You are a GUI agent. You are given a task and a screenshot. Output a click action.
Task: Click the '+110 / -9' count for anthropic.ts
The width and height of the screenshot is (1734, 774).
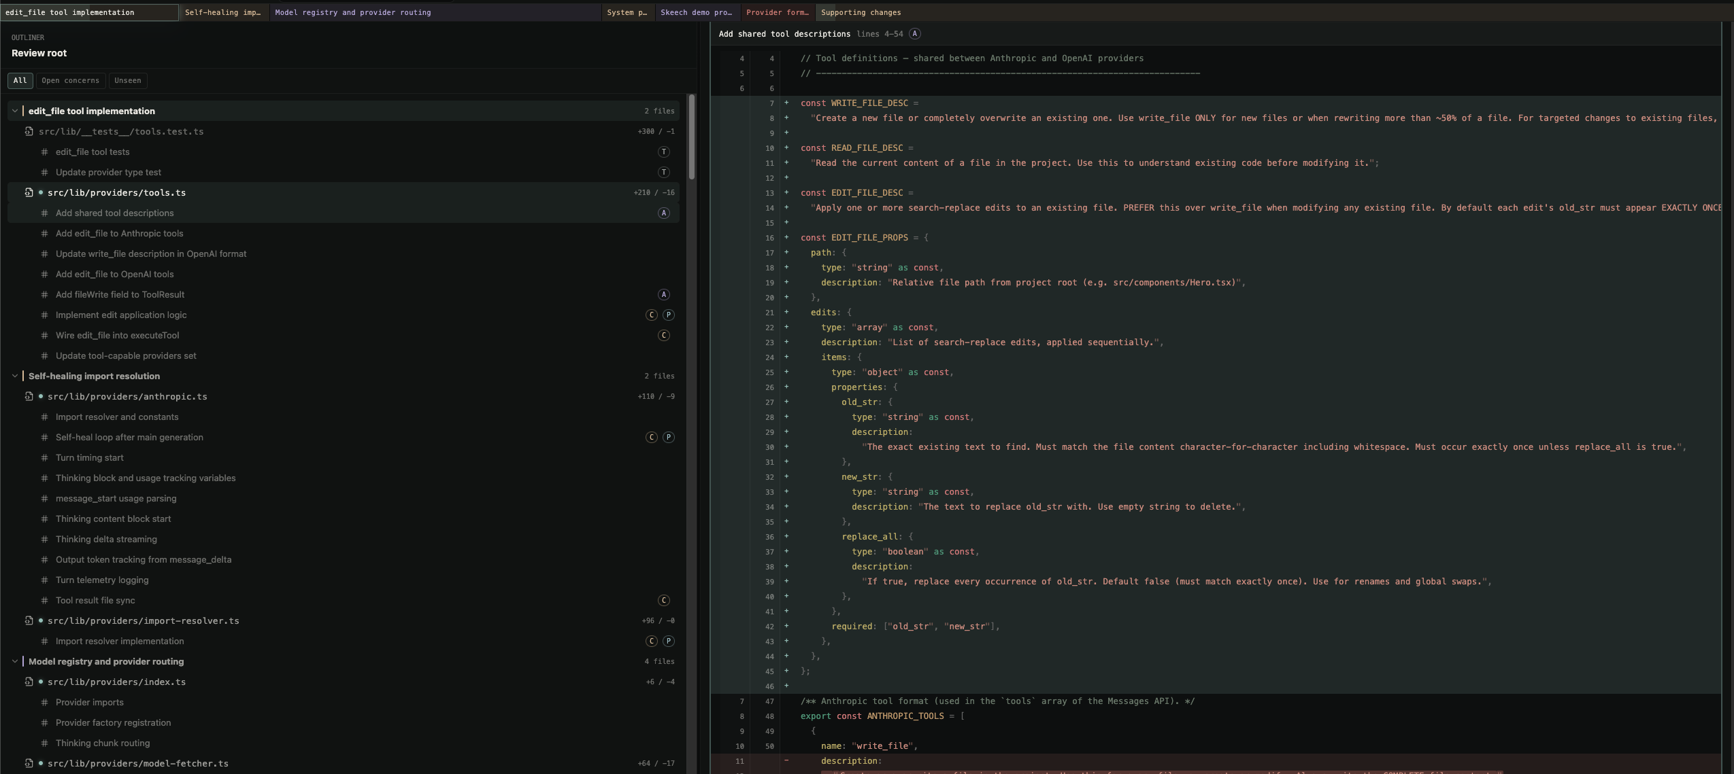pos(656,396)
